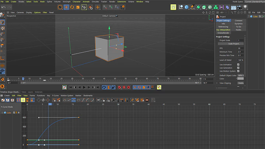Image resolution: width=265 pixels, height=149 pixels.
Task: Edit the FPS value field
Action: [x=240, y=48]
